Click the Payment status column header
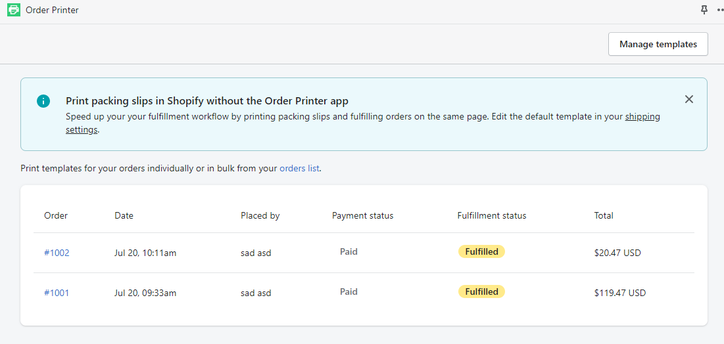Image resolution: width=724 pixels, height=344 pixels. coord(362,215)
